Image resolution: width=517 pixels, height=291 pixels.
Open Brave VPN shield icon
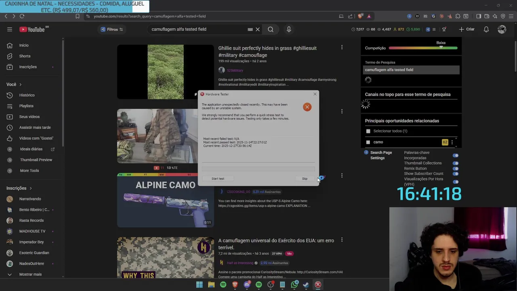click(x=503, y=16)
